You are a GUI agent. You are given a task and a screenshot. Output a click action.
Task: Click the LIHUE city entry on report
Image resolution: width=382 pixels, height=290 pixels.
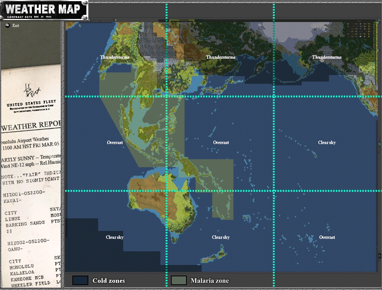pyautogui.click(x=13, y=219)
